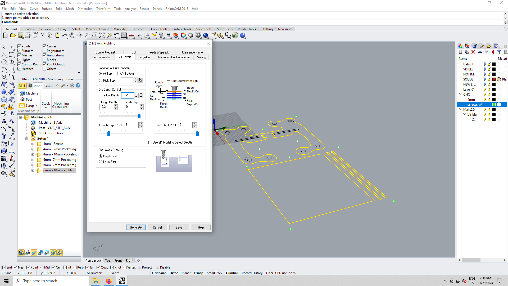Click the Rough Depth/Cut slider handle
This screenshot has width=508, height=286.
click(x=109, y=133)
